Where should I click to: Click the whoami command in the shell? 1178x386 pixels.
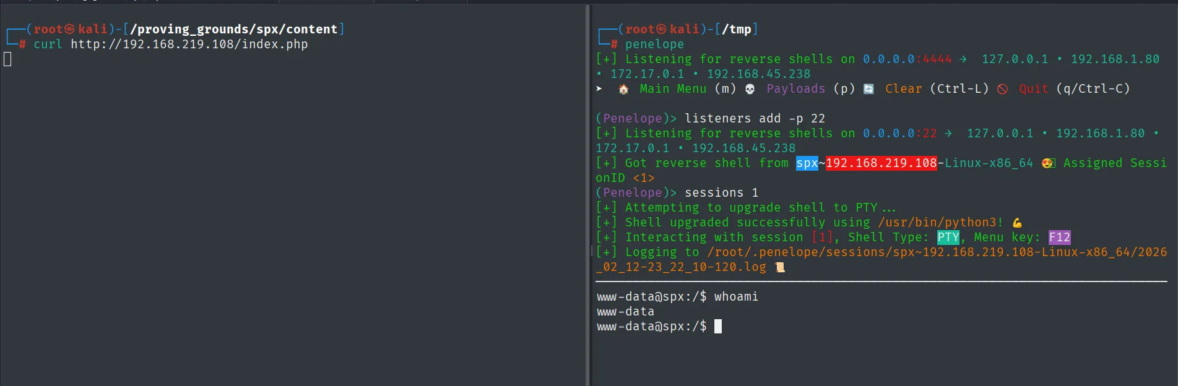[736, 297]
